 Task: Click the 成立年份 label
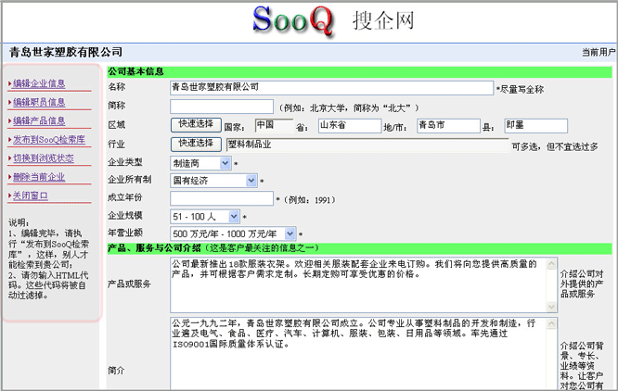125,197
